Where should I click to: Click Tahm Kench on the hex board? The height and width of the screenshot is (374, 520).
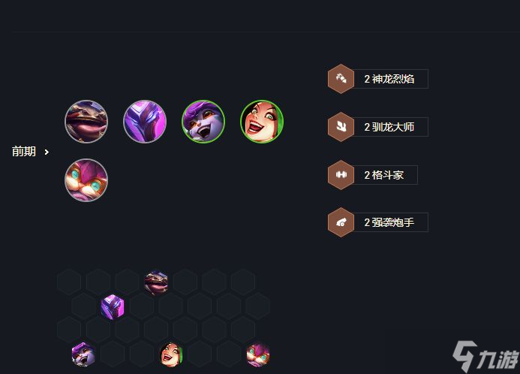click(156, 282)
